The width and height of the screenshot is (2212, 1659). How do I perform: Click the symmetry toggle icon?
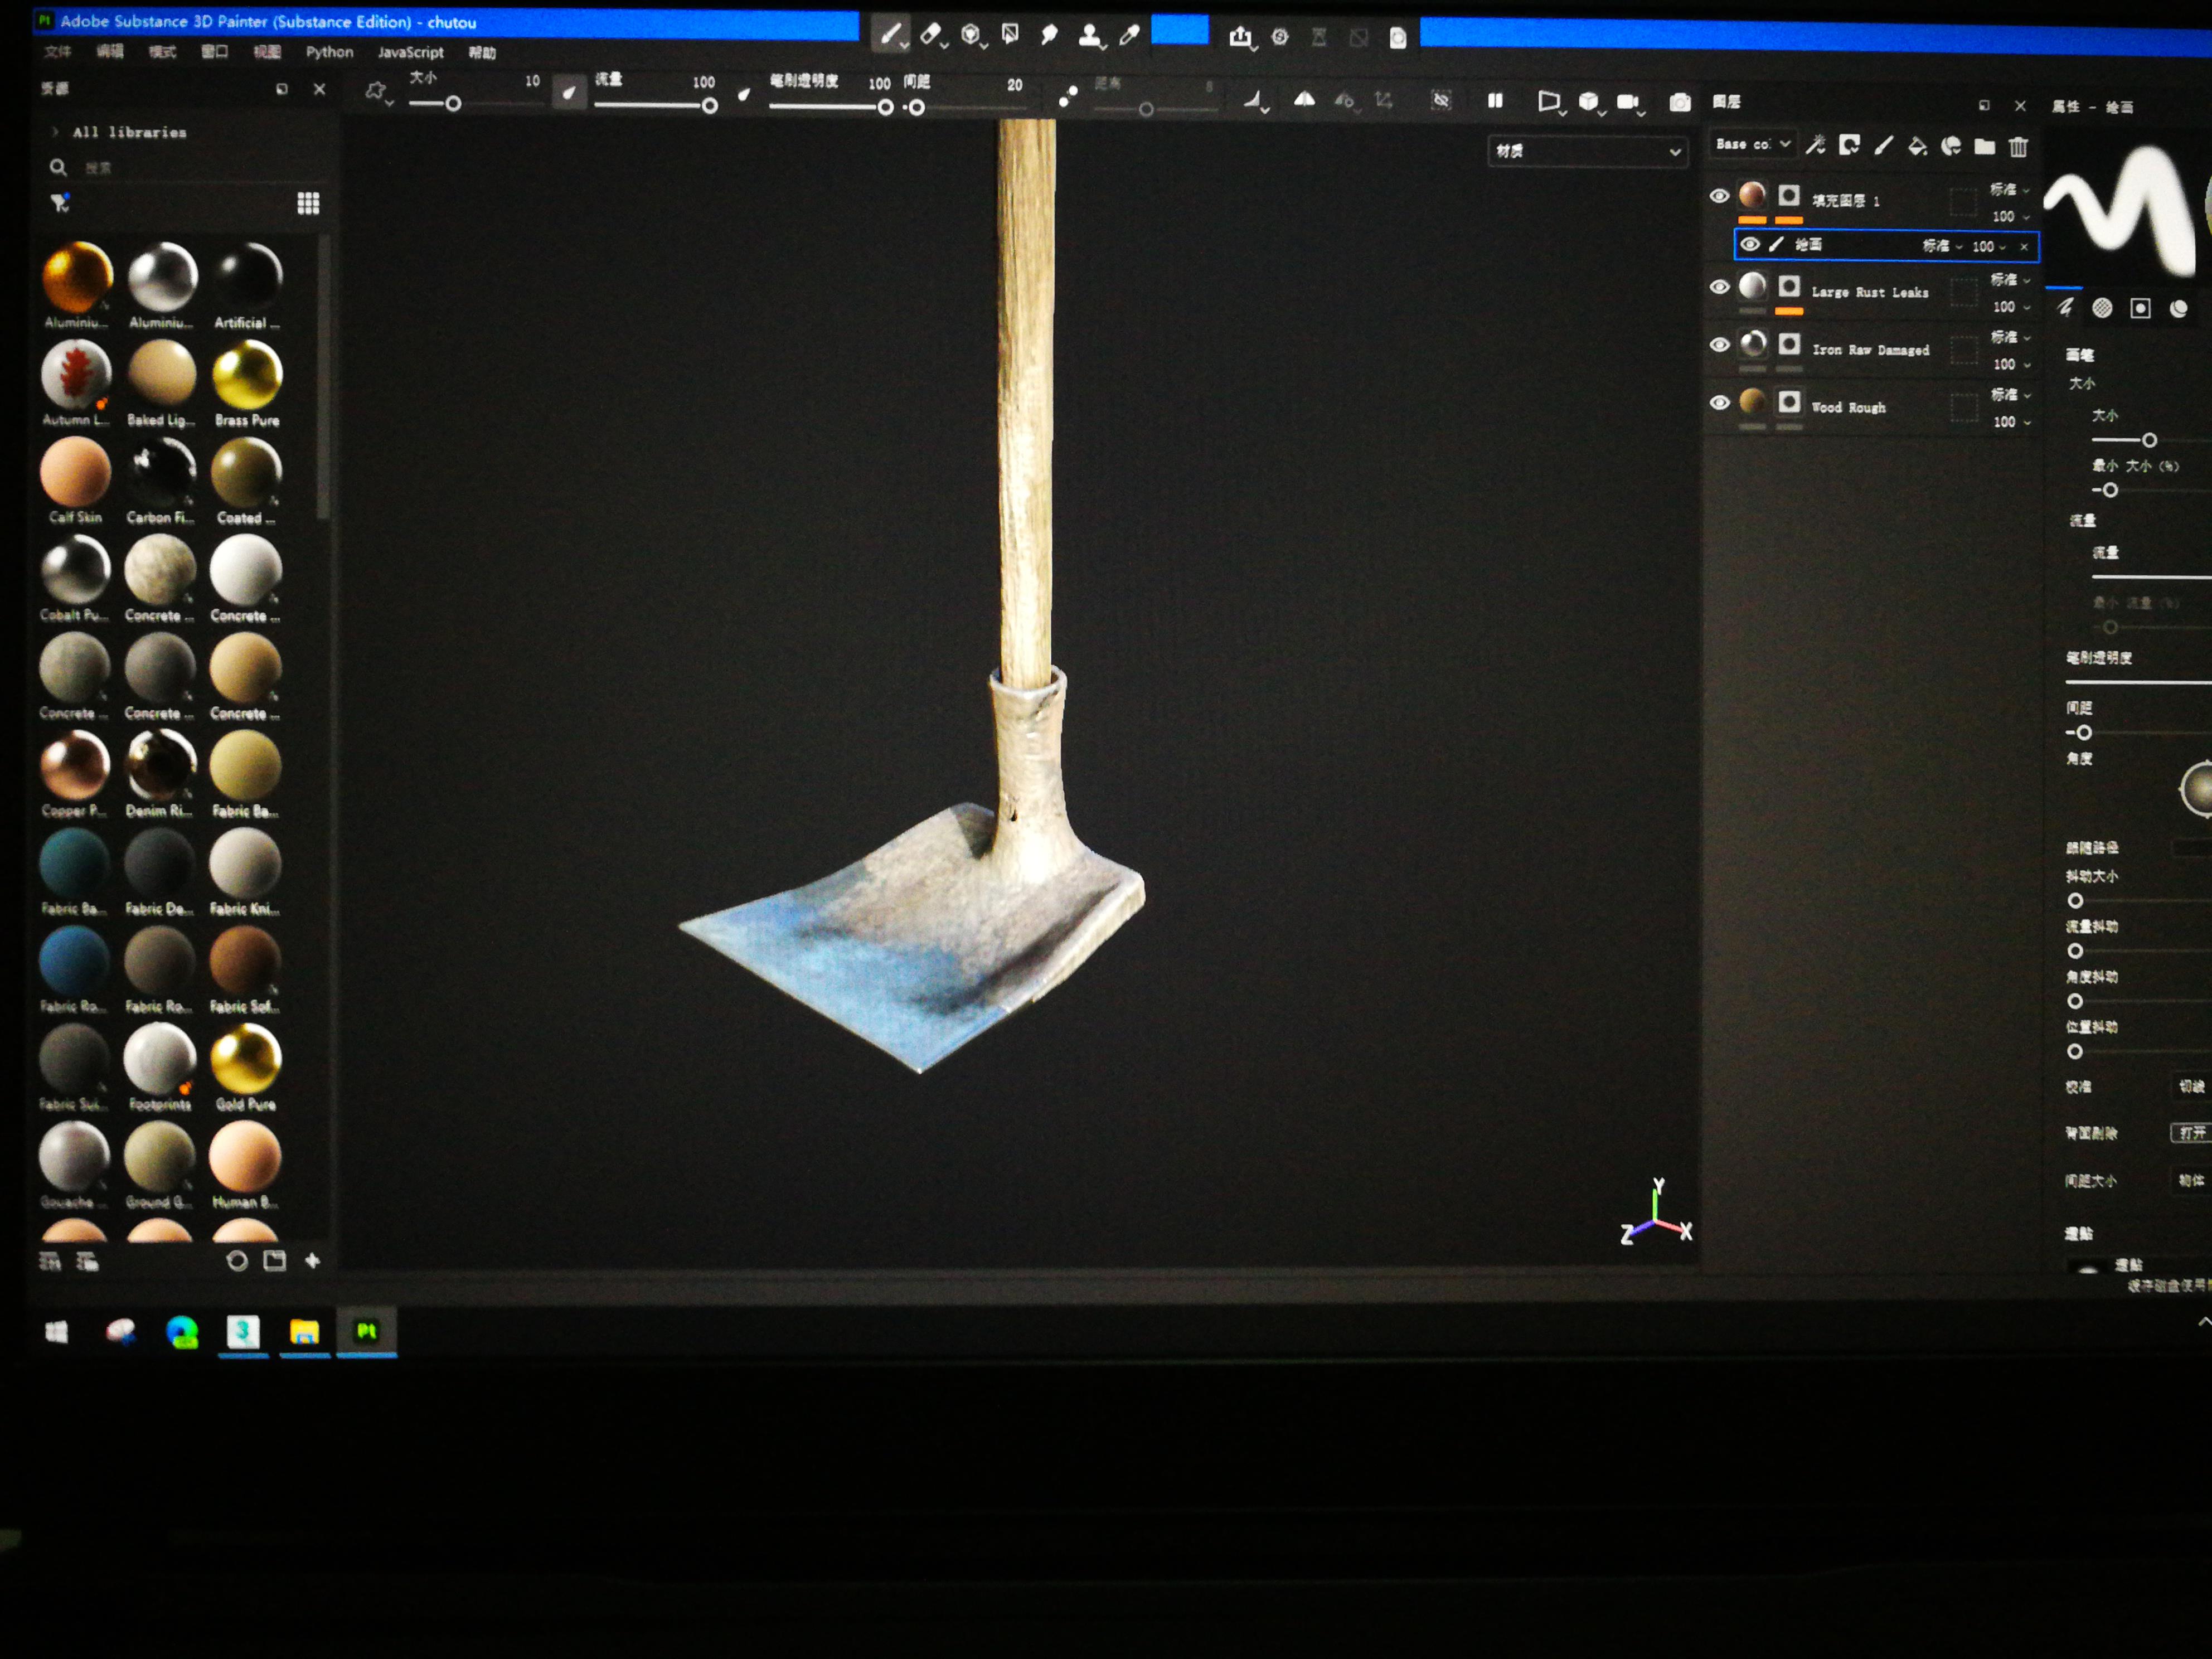[1304, 99]
